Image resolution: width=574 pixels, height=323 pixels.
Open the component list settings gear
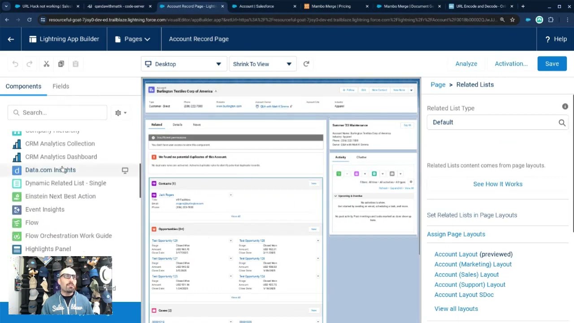click(121, 113)
